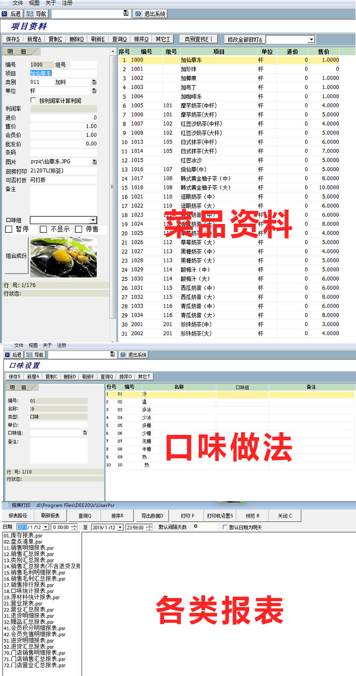Open 文件 menu in 口味设置 window
The height and width of the screenshot is (676, 356).
pyautogui.click(x=18, y=345)
